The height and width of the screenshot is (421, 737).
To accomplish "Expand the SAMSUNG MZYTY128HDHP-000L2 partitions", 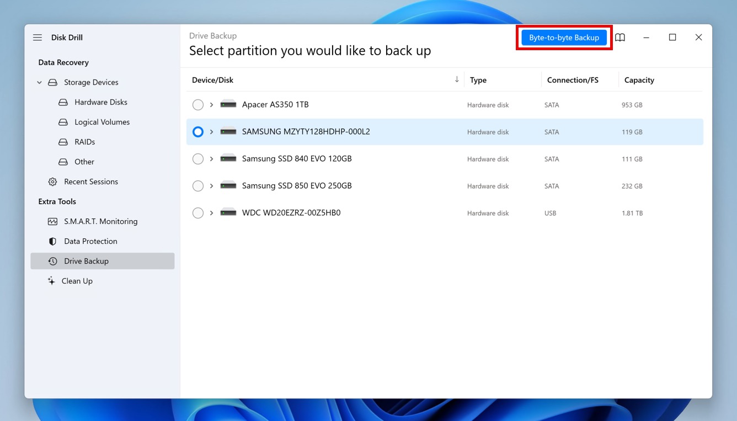I will tap(211, 132).
